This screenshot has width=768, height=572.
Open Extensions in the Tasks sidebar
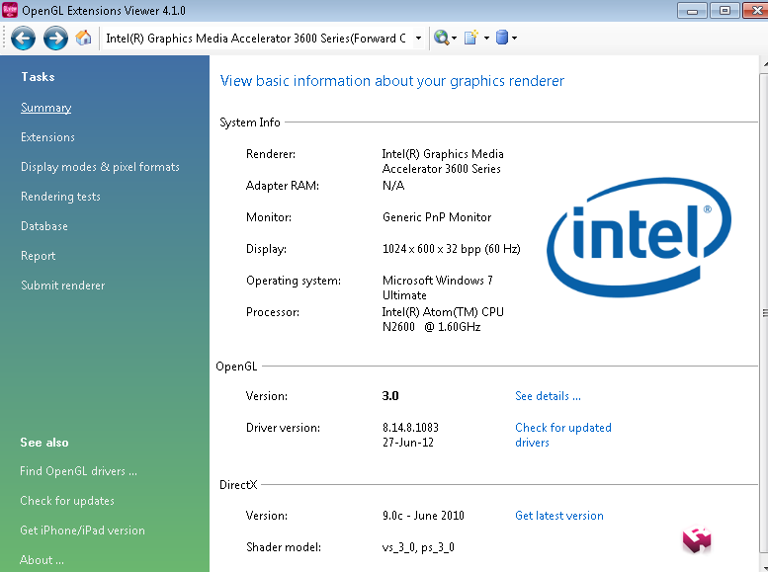point(47,137)
